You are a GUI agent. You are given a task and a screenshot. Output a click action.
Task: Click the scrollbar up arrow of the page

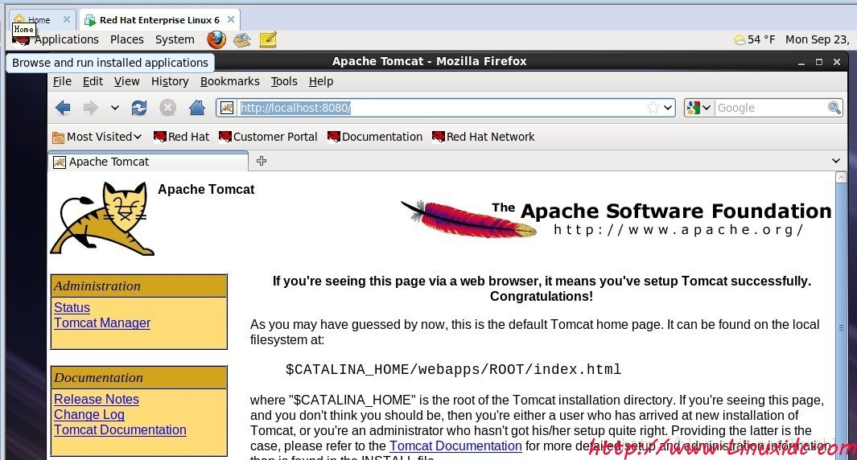coord(841,177)
